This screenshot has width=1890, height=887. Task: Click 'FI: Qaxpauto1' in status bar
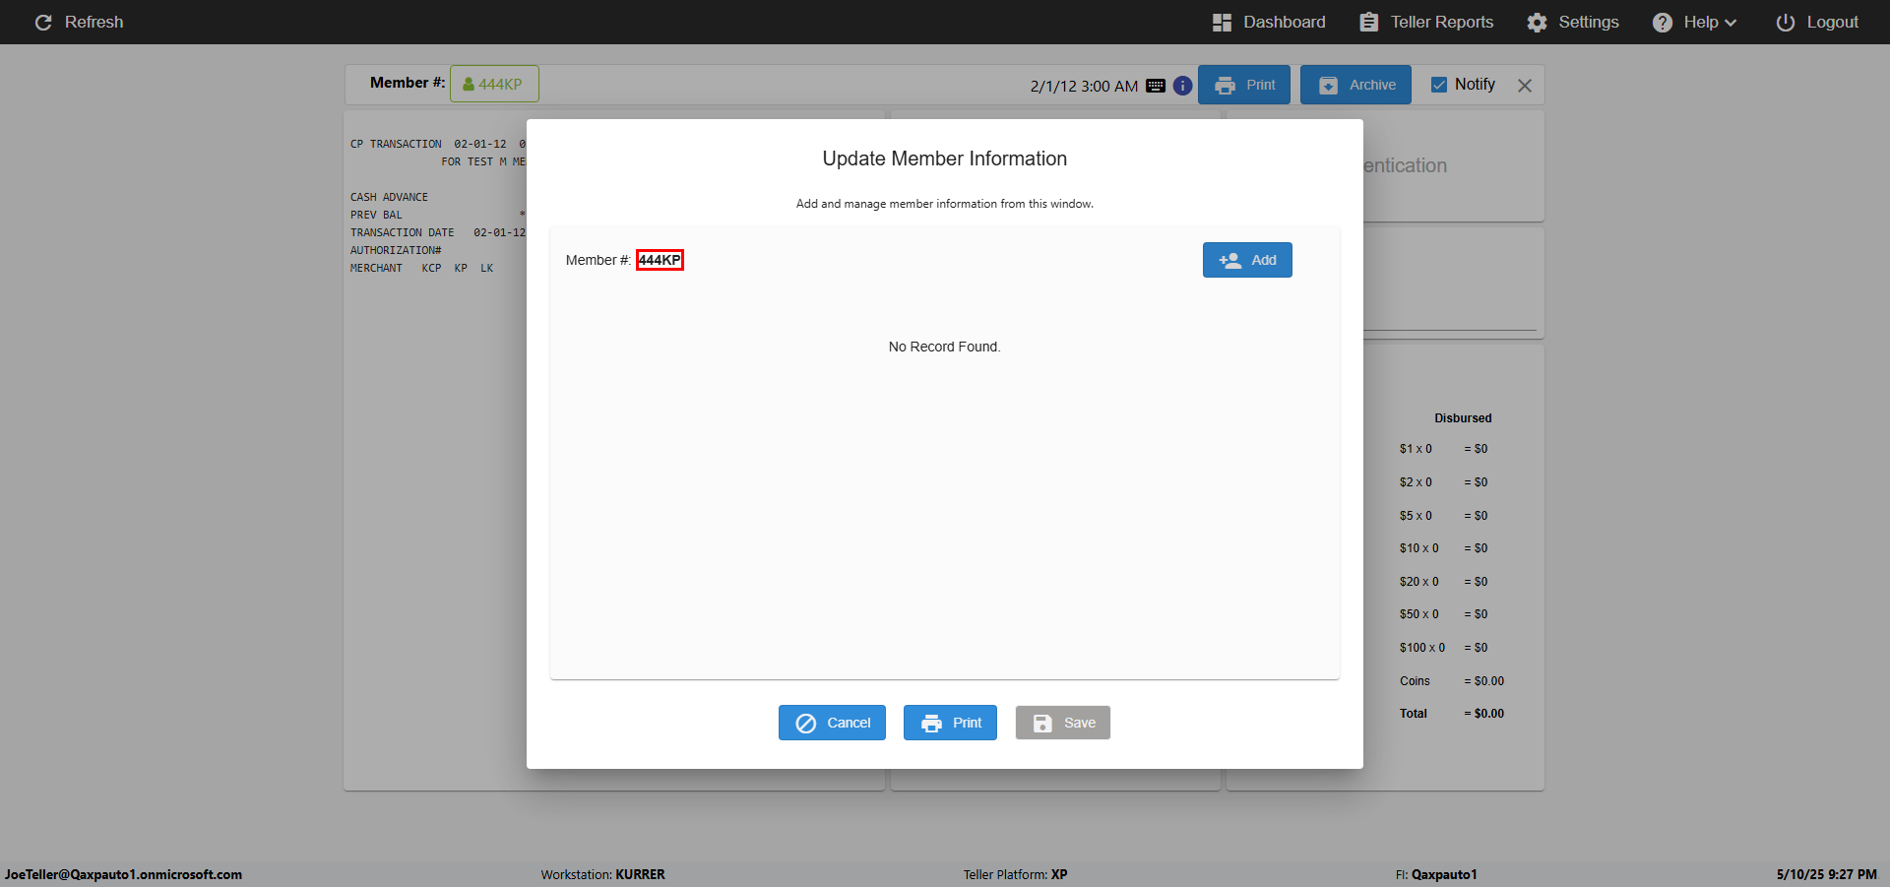[1436, 874]
